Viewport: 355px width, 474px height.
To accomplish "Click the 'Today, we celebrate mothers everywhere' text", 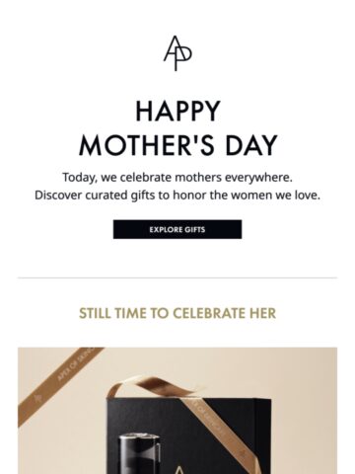I will coord(177,178).
